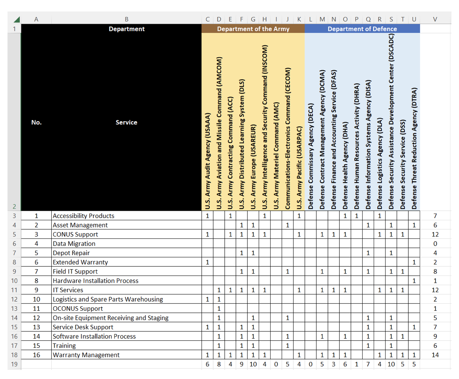Select the 'Defense Security Service (DSS)' heading

click(403, 122)
